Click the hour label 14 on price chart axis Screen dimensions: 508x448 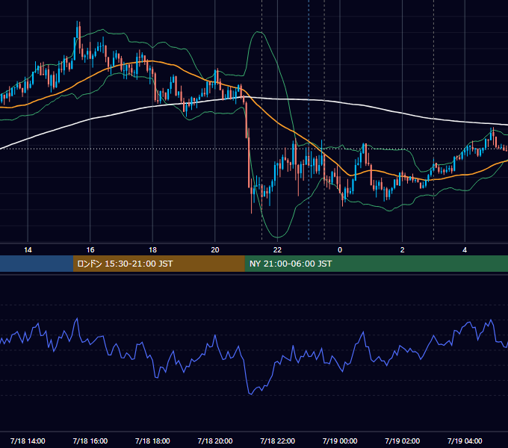(x=28, y=250)
